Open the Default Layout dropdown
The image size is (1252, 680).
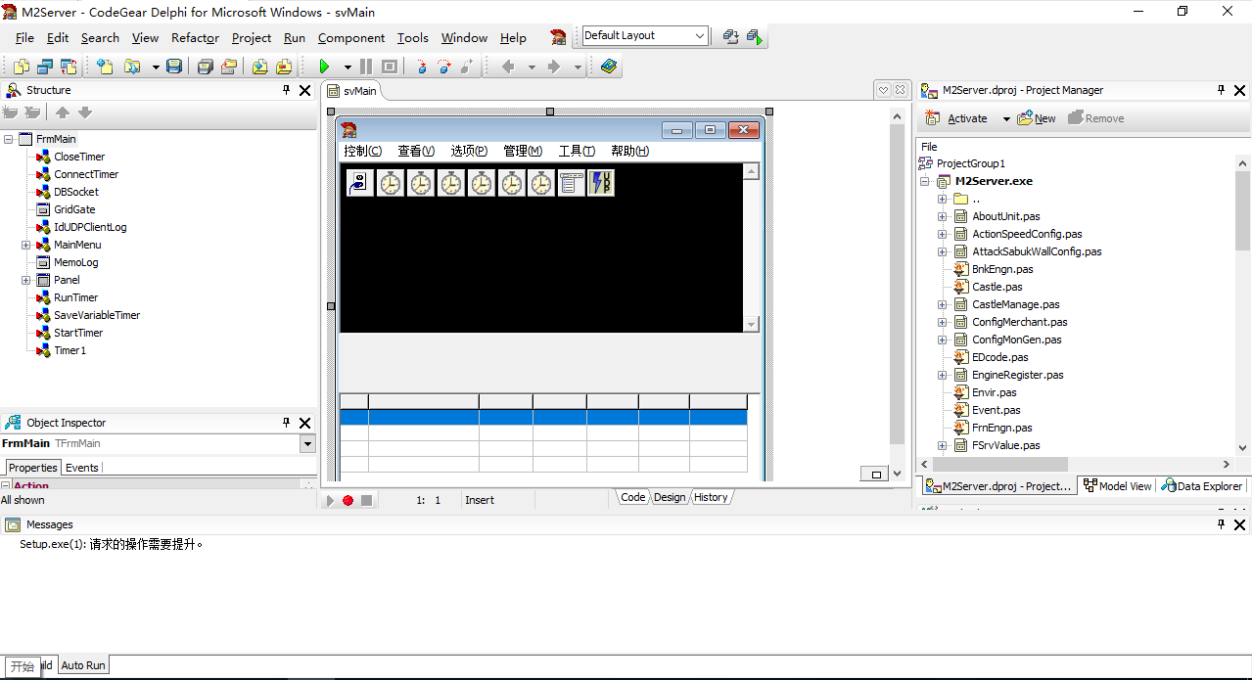(699, 36)
